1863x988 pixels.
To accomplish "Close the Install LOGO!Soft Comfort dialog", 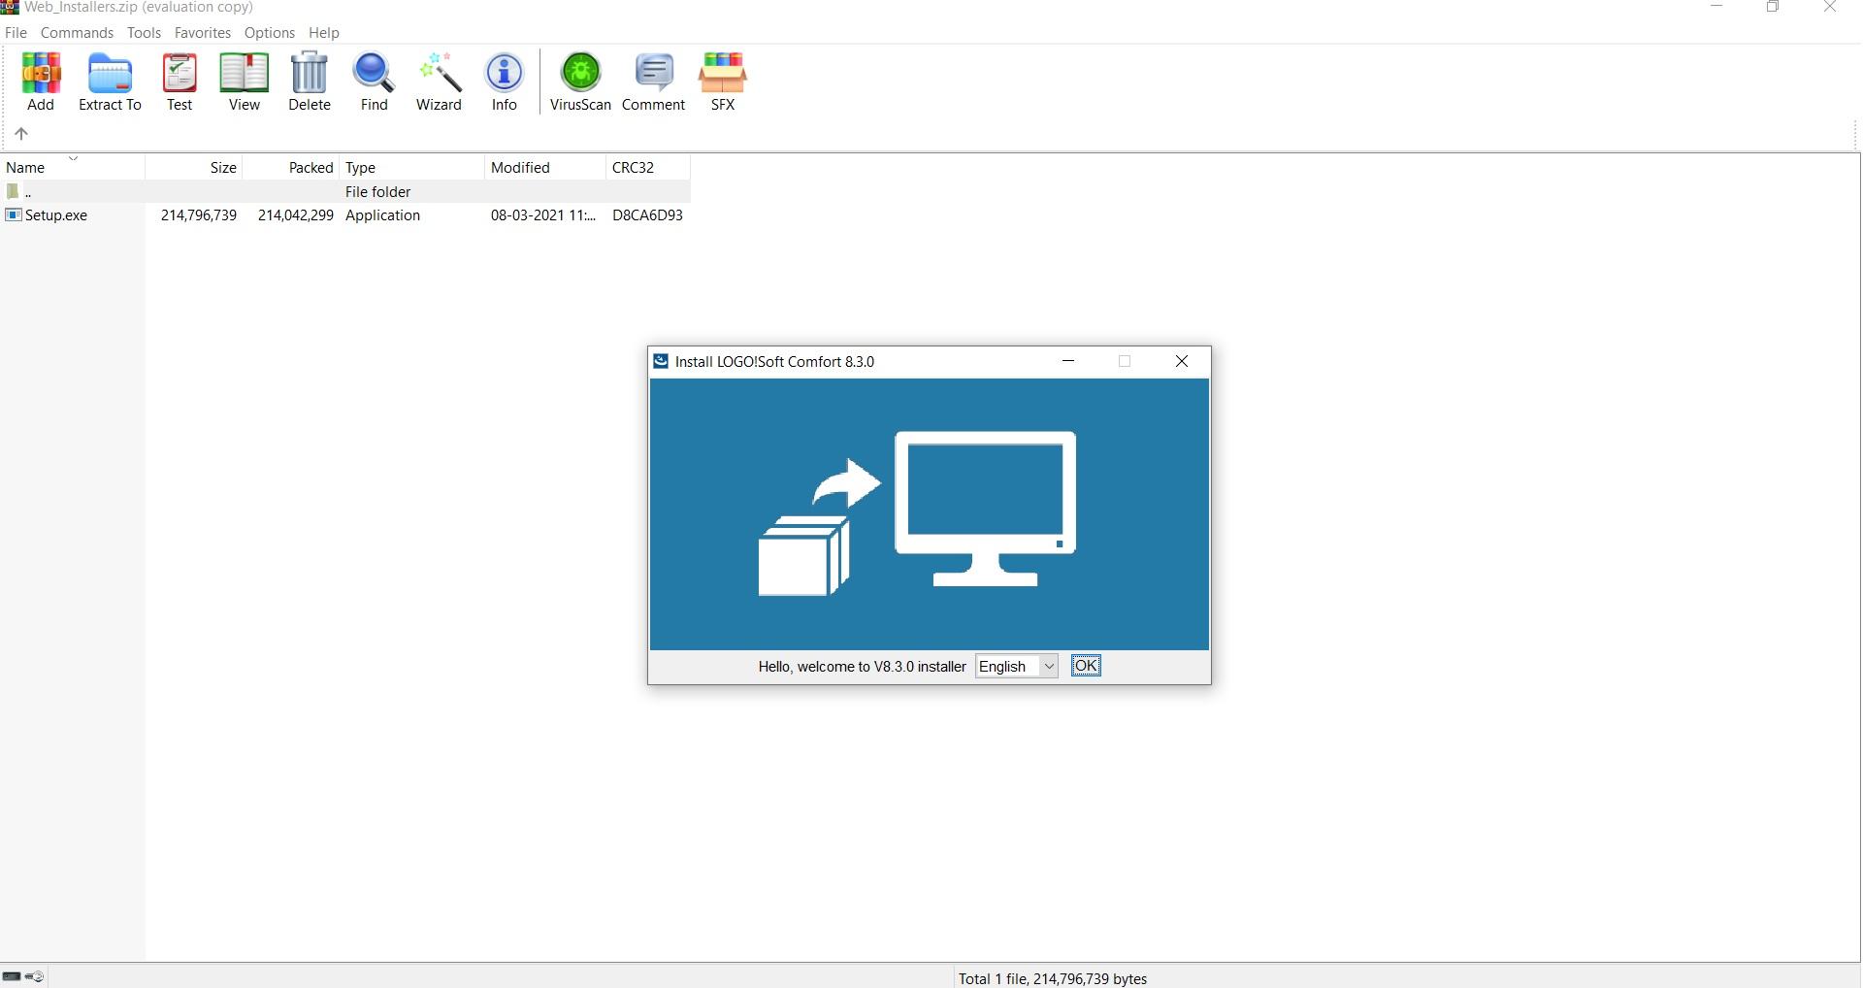I will click(x=1182, y=361).
